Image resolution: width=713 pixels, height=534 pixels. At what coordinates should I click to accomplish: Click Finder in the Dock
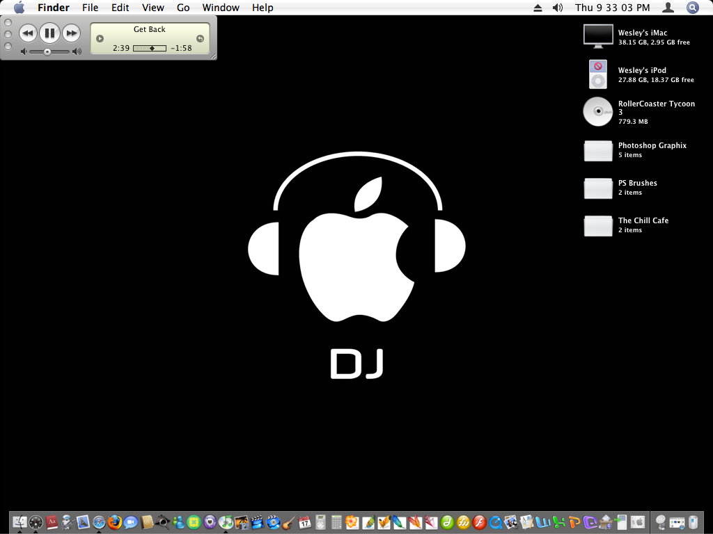coord(20,522)
